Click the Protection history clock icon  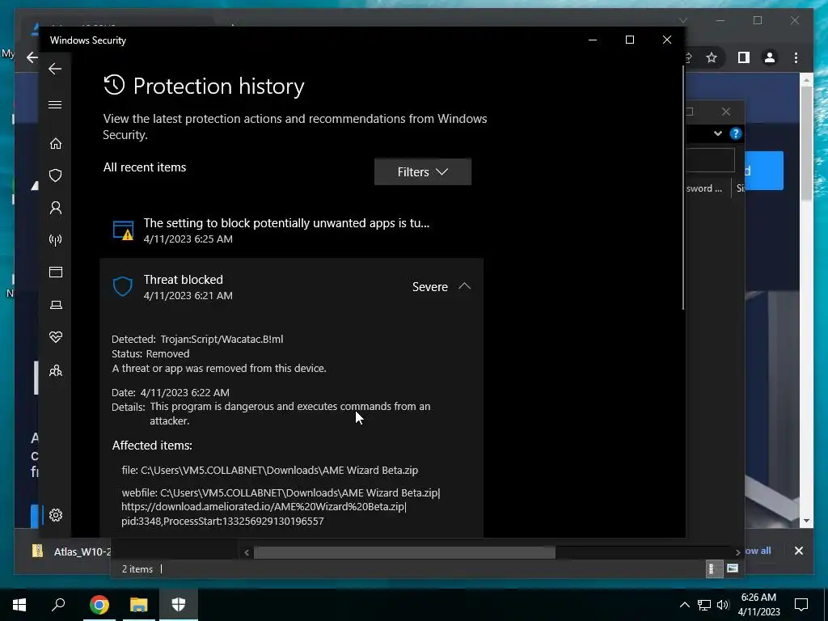114,85
